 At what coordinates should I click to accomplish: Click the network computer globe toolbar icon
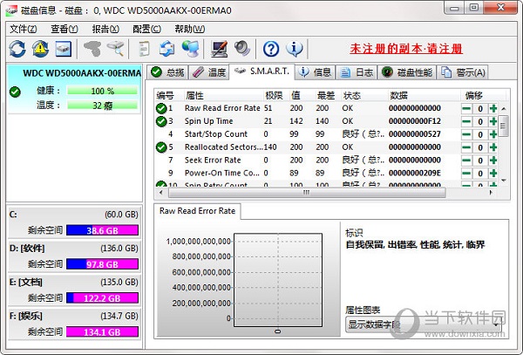[190, 49]
